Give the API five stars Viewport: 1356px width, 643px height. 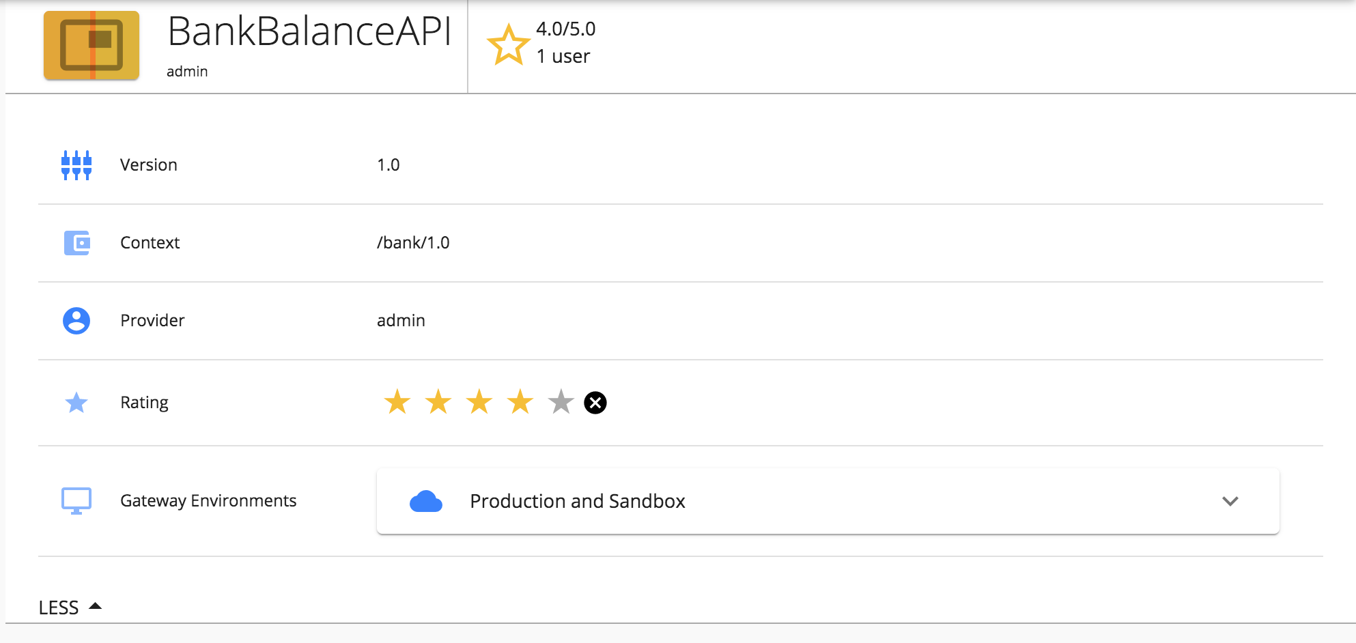coord(561,402)
